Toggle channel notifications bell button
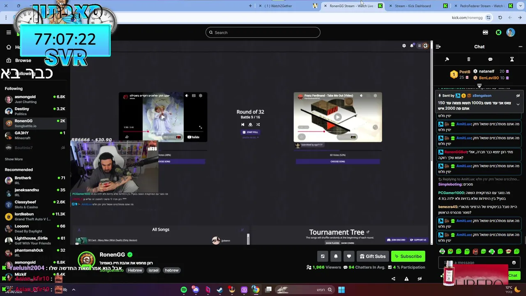Viewport: 526px width, 296px height. [x=336, y=257]
